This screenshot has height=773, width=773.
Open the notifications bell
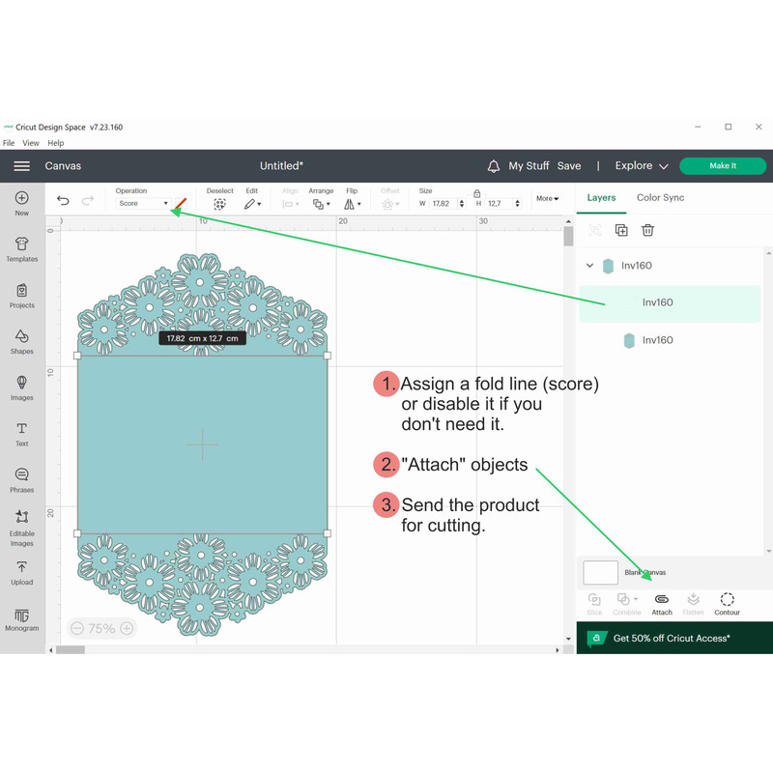[x=494, y=166]
